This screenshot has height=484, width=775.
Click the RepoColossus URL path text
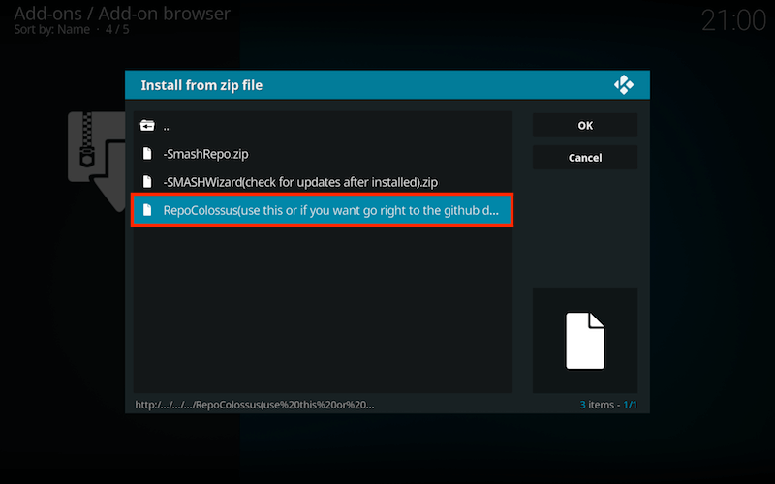(x=255, y=405)
